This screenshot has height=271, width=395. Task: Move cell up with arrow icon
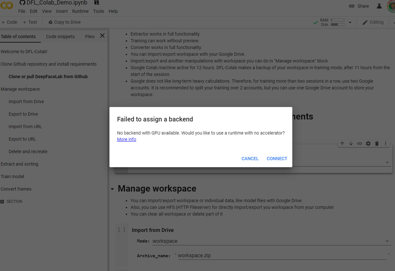click(x=342, y=144)
